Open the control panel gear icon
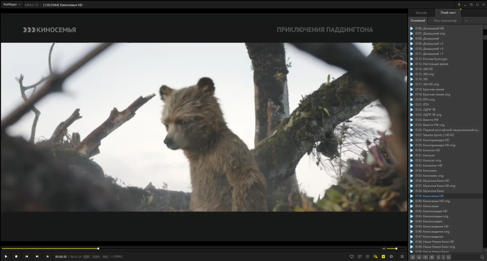Viewport: 487px width, 261px height. click(x=391, y=256)
